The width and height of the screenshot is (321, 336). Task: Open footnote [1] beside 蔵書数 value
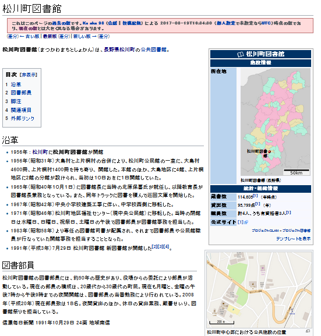click(255, 196)
